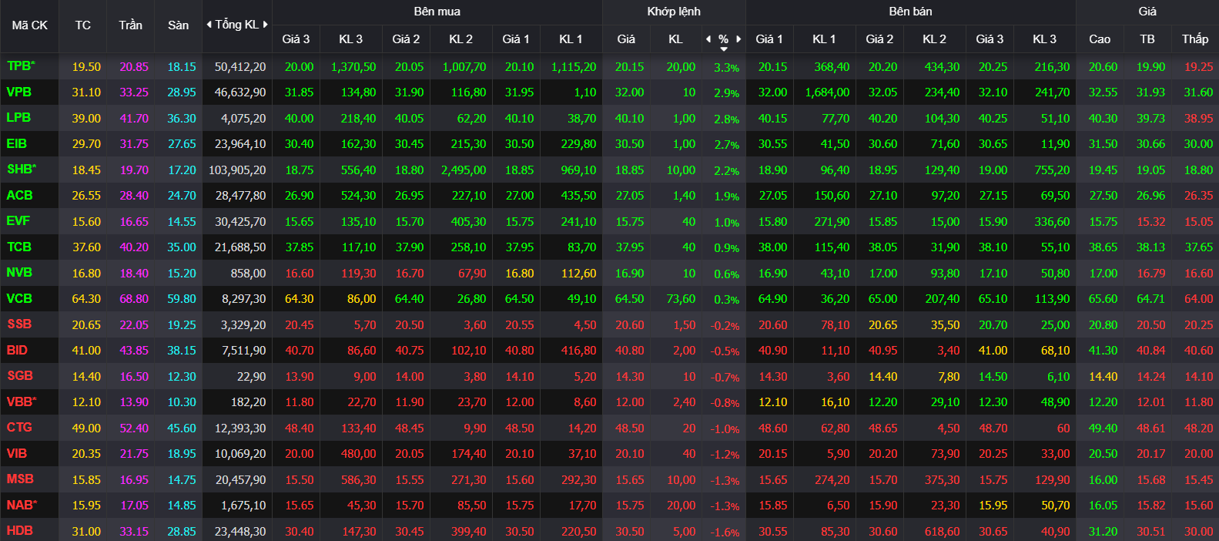
Task: Click the TC column header
Action: click(83, 25)
